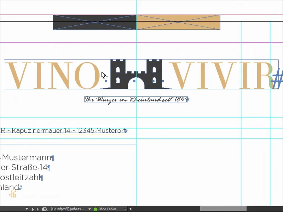Click the VINO headline text

(x=52, y=75)
